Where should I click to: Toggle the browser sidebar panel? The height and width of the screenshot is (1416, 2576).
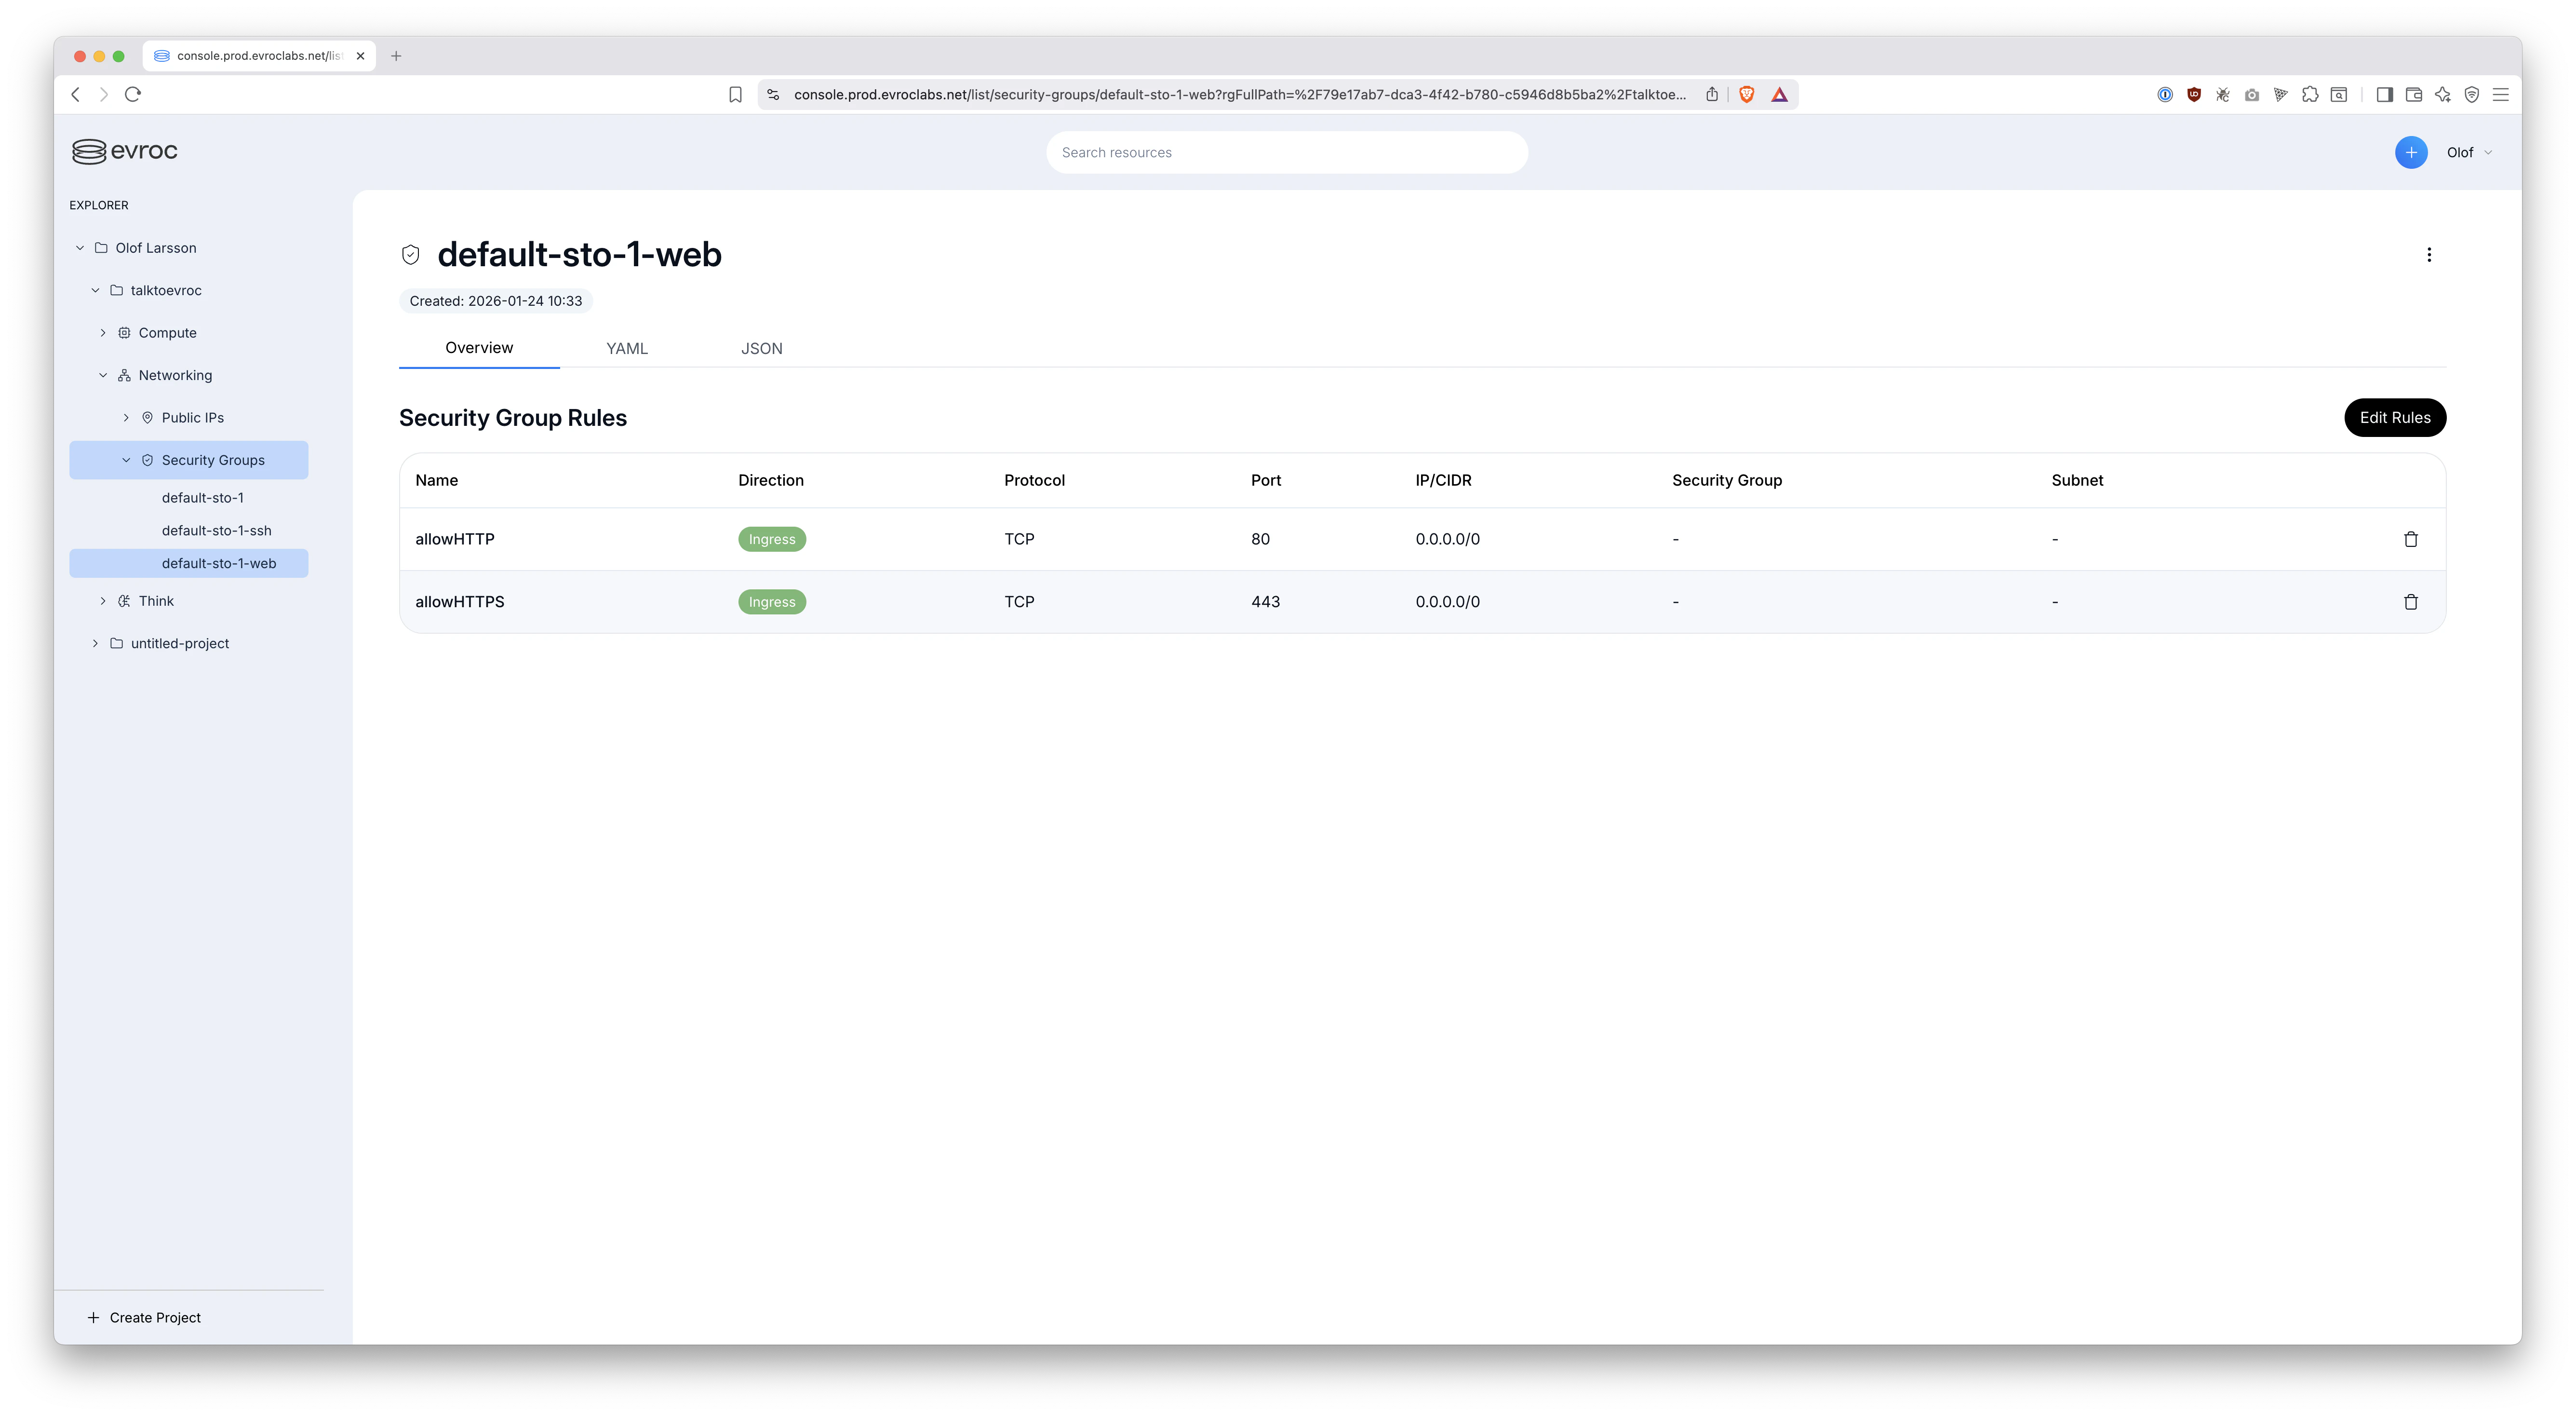[x=2384, y=94]
